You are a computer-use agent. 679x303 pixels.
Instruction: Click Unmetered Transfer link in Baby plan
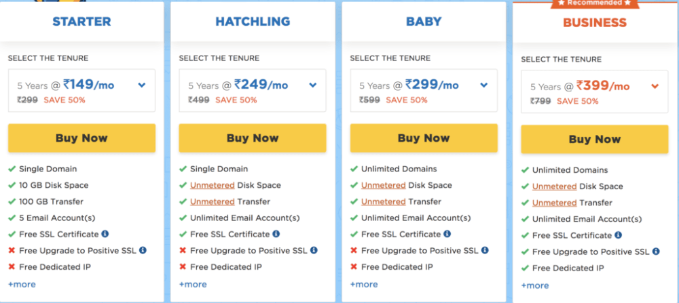[383, 201]
